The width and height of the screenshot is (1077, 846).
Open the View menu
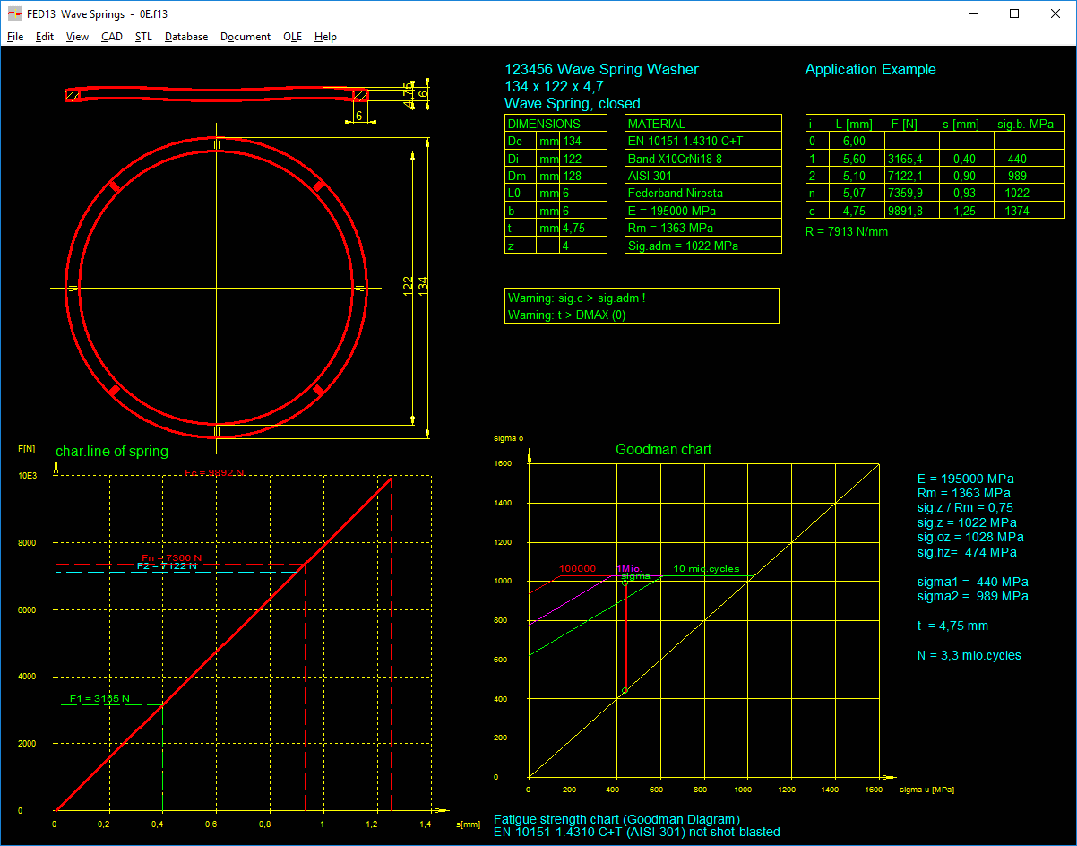77,37
